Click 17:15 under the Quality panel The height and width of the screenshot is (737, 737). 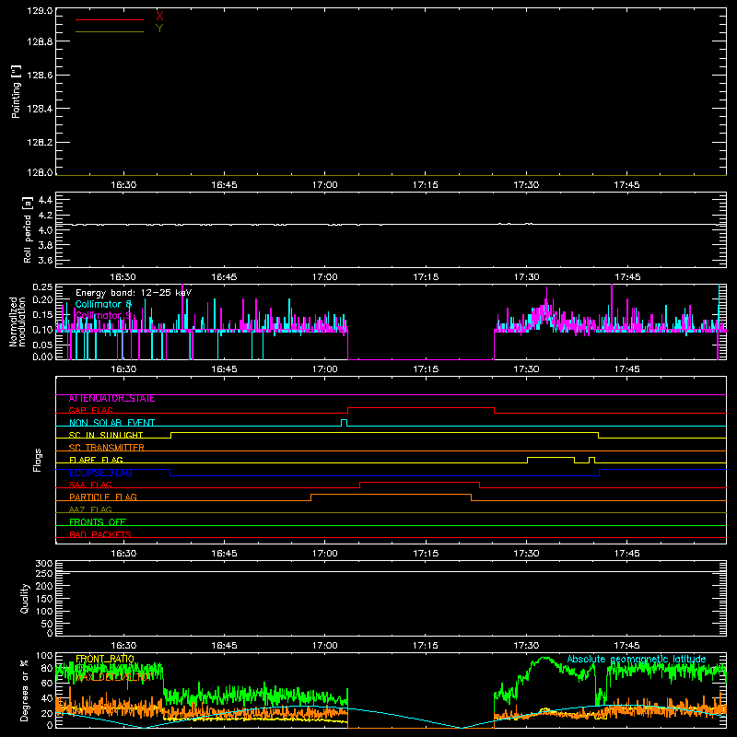pos(426,646)
